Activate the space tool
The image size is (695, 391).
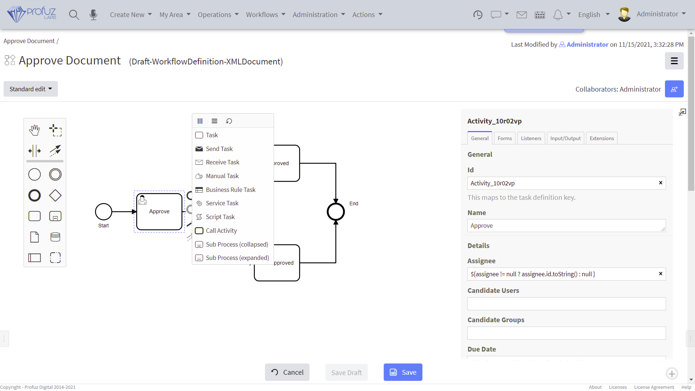(x=34, y=151)
